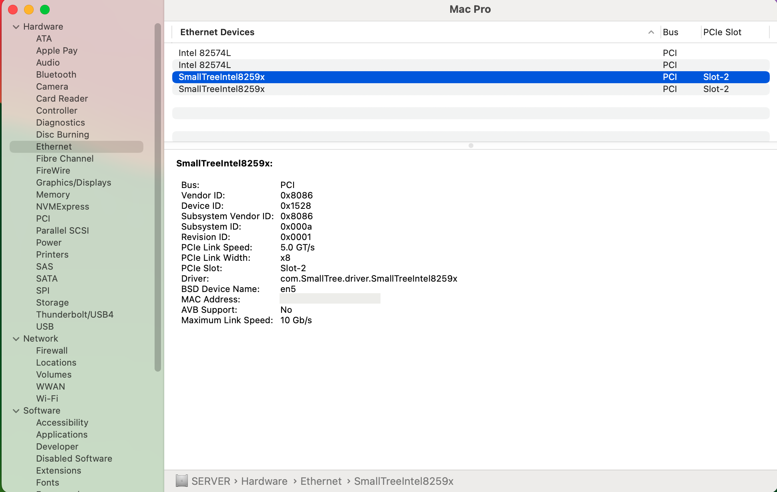Select NVMExpress in hardware list

[62, 207]
